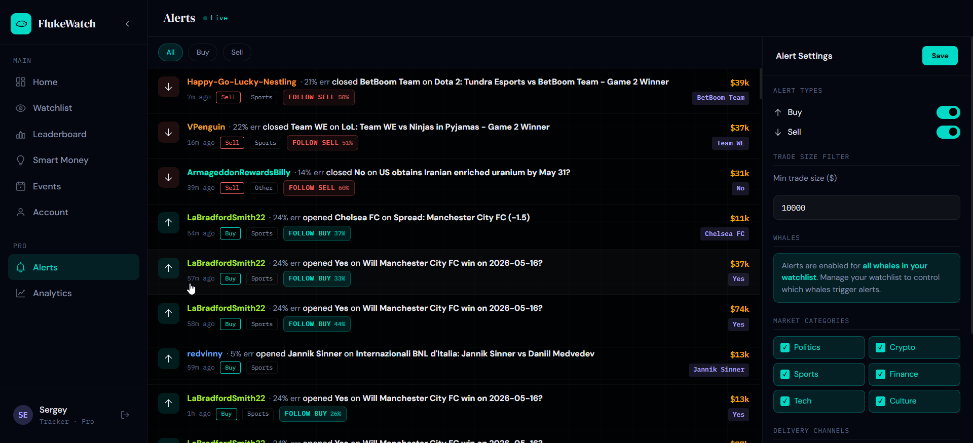
Task: Click the Alerts bell icon
Action: click(21, 267)
